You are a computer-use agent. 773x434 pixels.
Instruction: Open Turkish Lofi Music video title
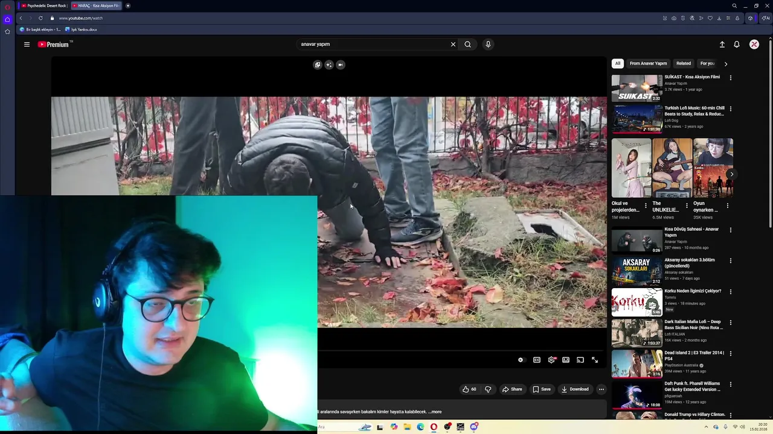click(694, 111)
